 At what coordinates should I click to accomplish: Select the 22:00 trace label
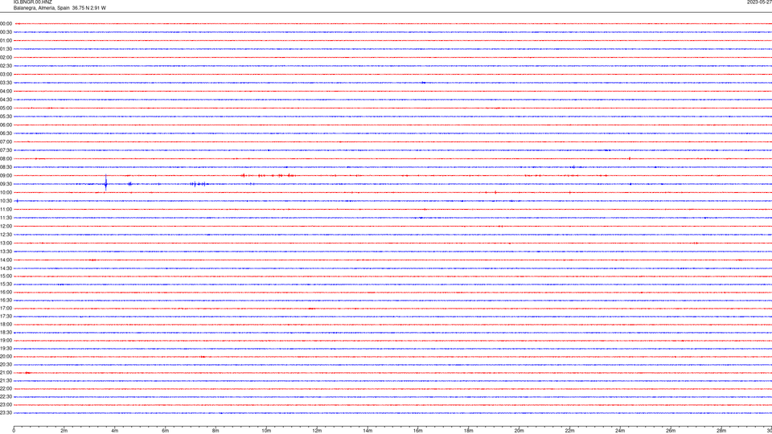pyautogui.click(x=6, y=389)
